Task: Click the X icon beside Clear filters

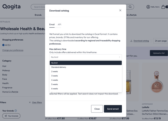Action: pyautogui.click(x=30, y=102)
